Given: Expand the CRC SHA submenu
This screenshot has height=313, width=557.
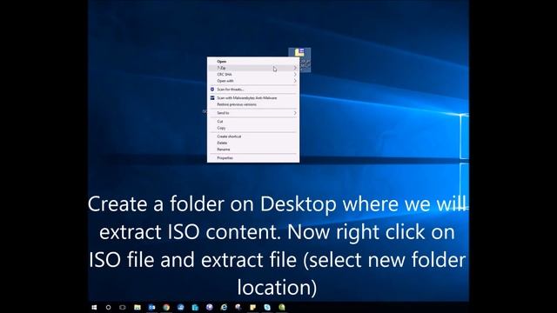Looking at the screenshot, I should [x=253, y=75].
